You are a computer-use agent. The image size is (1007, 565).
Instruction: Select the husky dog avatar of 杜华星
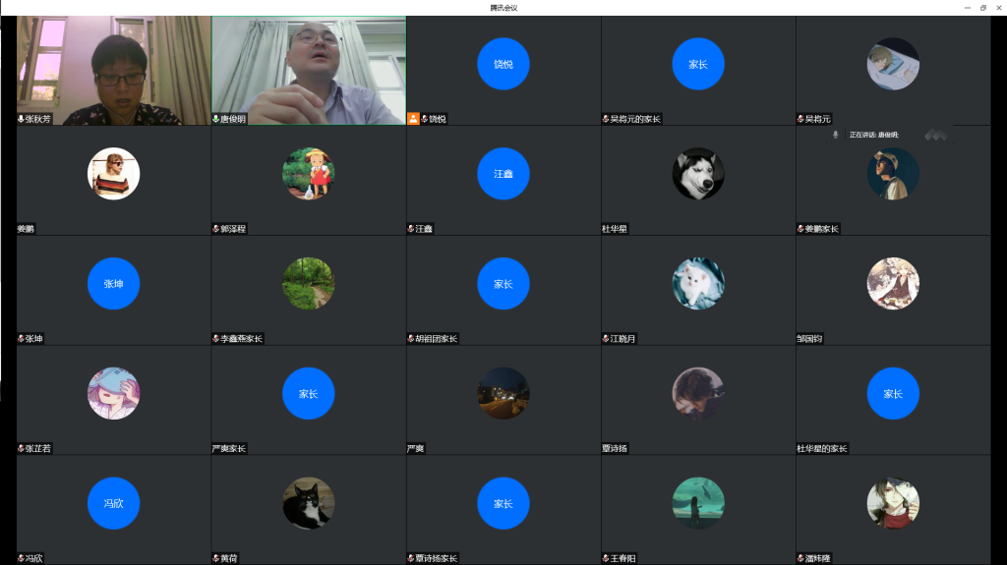pos(698,174)
